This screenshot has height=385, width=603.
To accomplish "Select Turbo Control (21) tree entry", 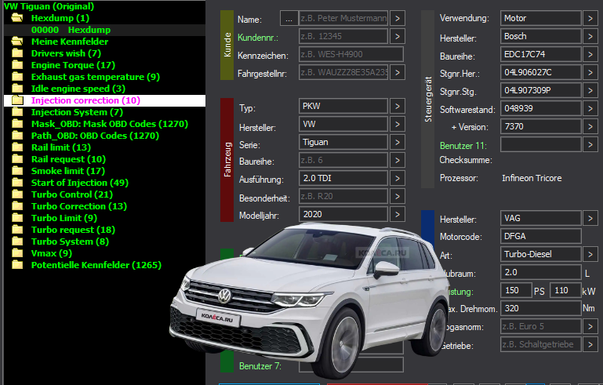I will tap(72, 194).
